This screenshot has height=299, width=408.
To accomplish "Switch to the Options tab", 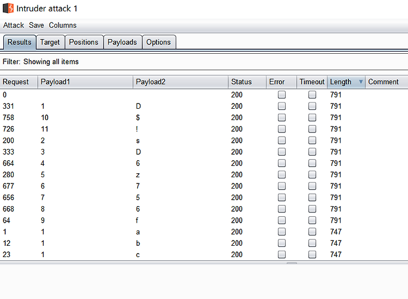I will pos(159,42).
